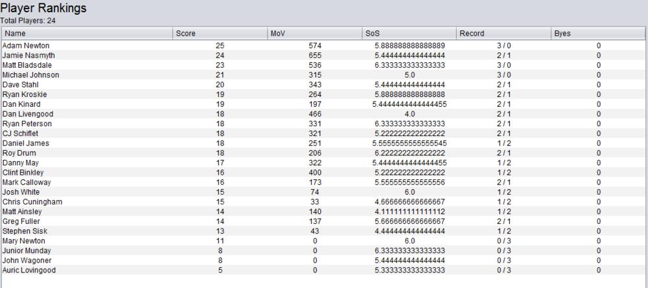The height and width of the screenshot is (288, 648).
Task: Select Josh White in the list
Action: coord(21,192)
